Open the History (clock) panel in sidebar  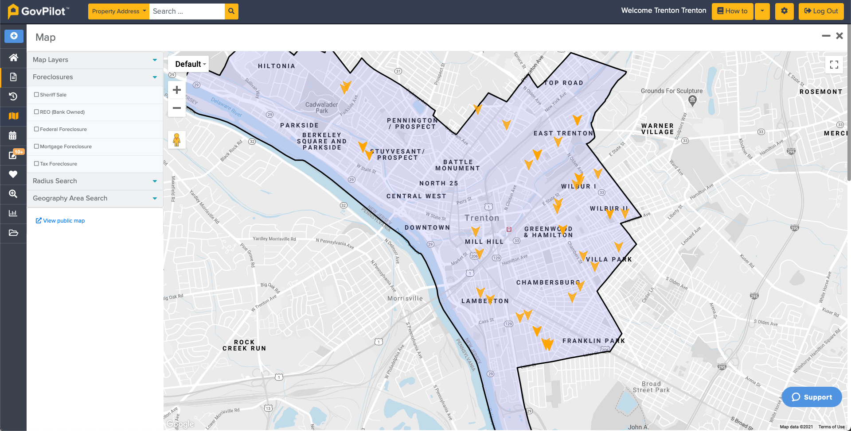coord(14,96)
